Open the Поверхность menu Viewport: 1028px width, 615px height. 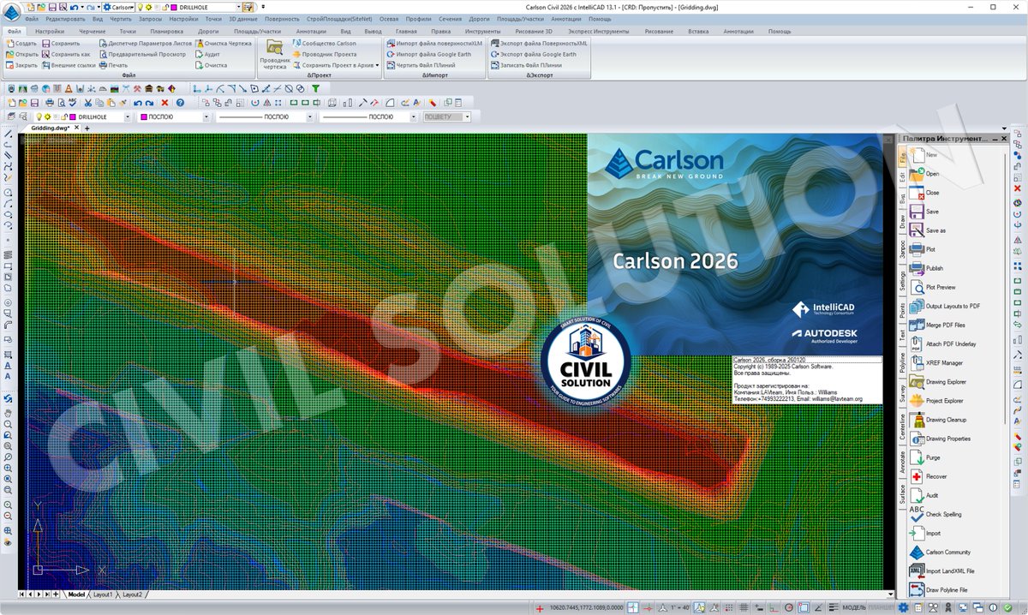click(282, 18)
